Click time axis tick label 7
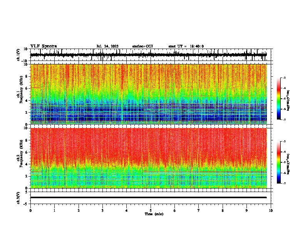Viewport: 305px width, 236px height. click(x=199, y=211)
